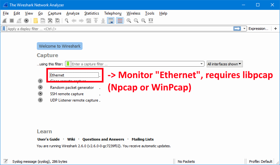Image resolution: width=280 pixels, height=165 pixels.
Task: Click inside the display filter field
Action: coord(120,29)
